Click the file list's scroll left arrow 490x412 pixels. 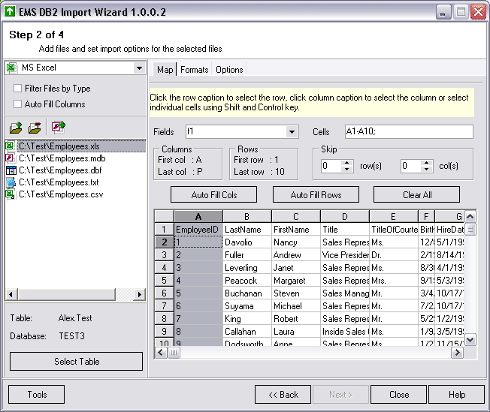click(x=11, y=294)
